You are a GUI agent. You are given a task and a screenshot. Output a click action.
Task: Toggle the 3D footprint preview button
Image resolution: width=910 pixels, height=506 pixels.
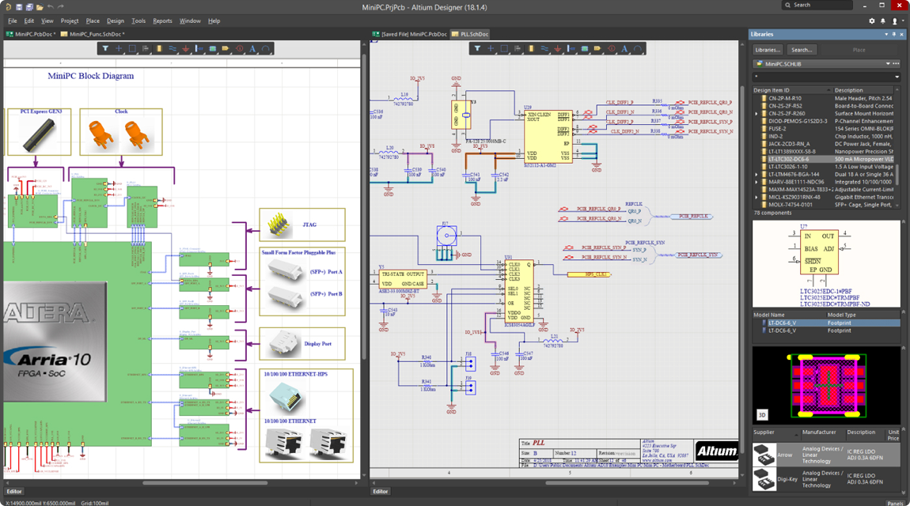762,414
